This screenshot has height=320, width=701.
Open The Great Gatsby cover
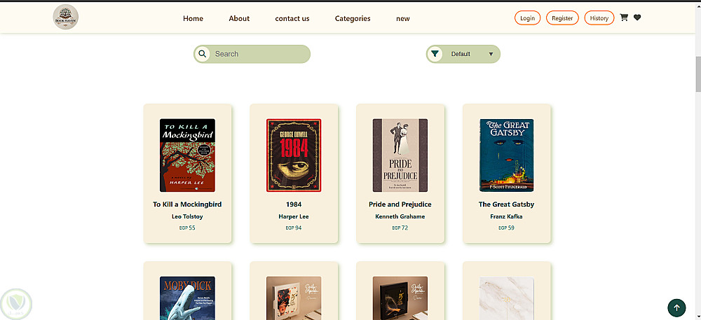507,155
